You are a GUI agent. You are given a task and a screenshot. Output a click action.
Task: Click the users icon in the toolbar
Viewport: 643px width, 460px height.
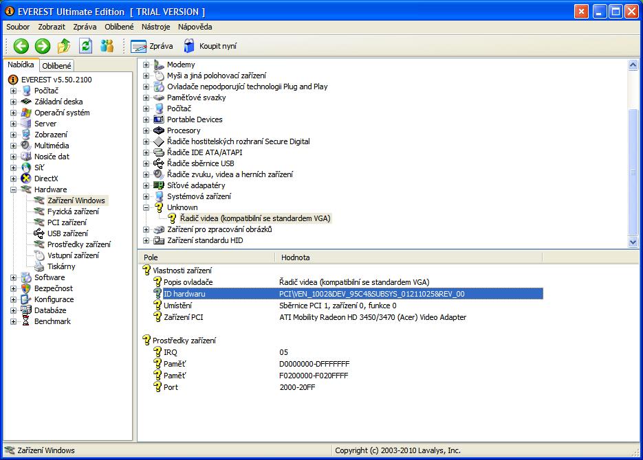pos(107,46)
